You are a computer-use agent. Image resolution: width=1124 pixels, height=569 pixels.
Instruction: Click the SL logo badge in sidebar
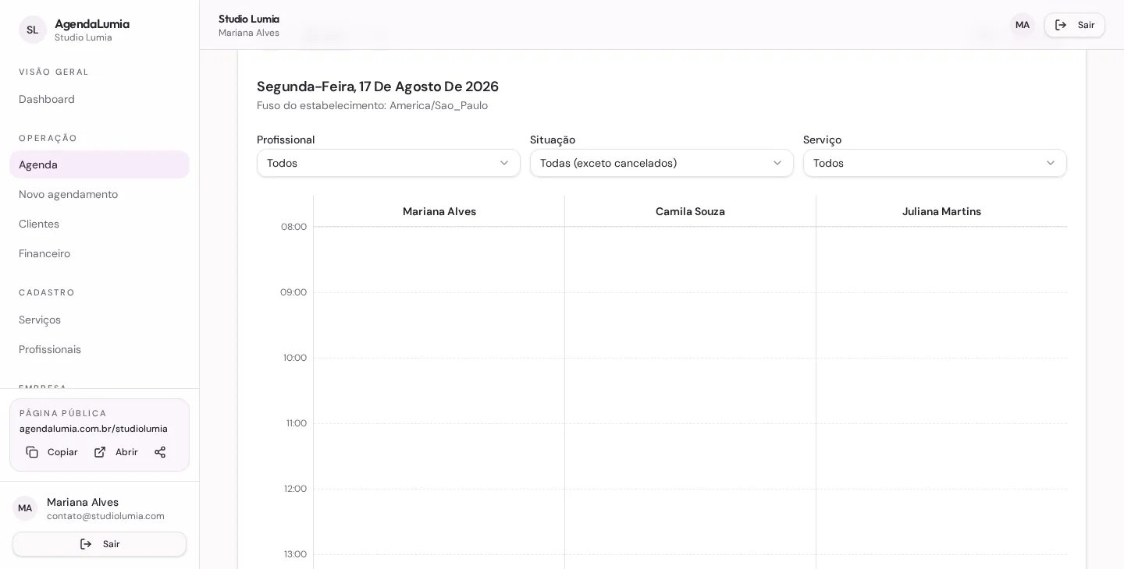point(33,30)
